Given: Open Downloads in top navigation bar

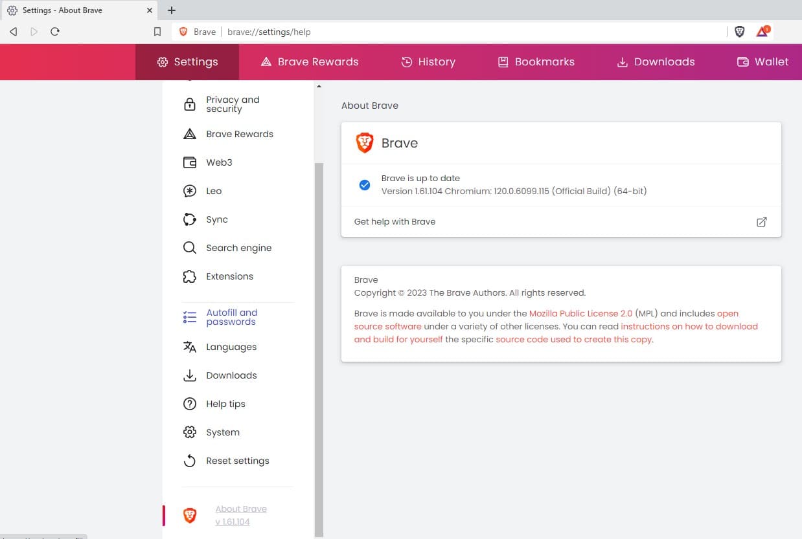Looking at the screenshot, I should click(656, 62).
